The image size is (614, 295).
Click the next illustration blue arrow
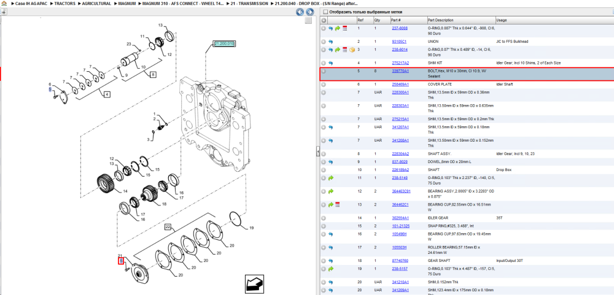pyautogui.click(x=309, y=12)
